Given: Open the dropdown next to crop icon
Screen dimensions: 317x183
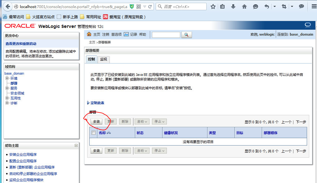Looking at the screenshot, I should coord(292,7).
